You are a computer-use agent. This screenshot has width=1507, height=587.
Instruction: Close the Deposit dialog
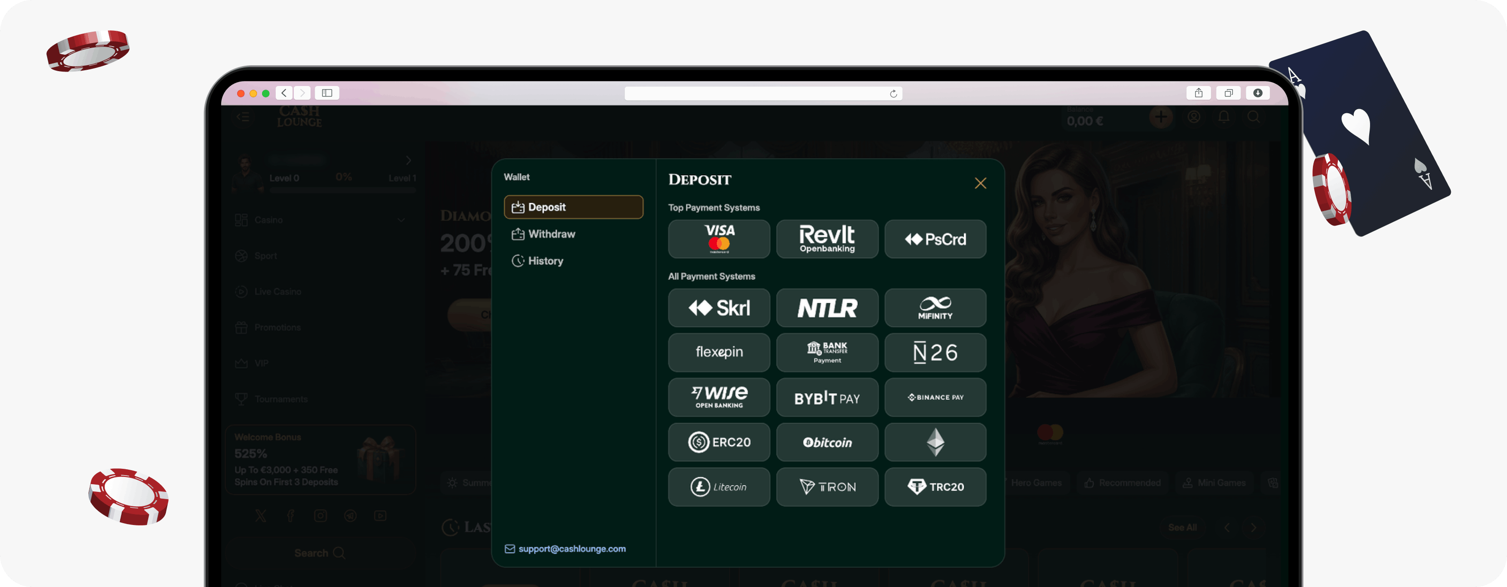click(x=981, y=183)
